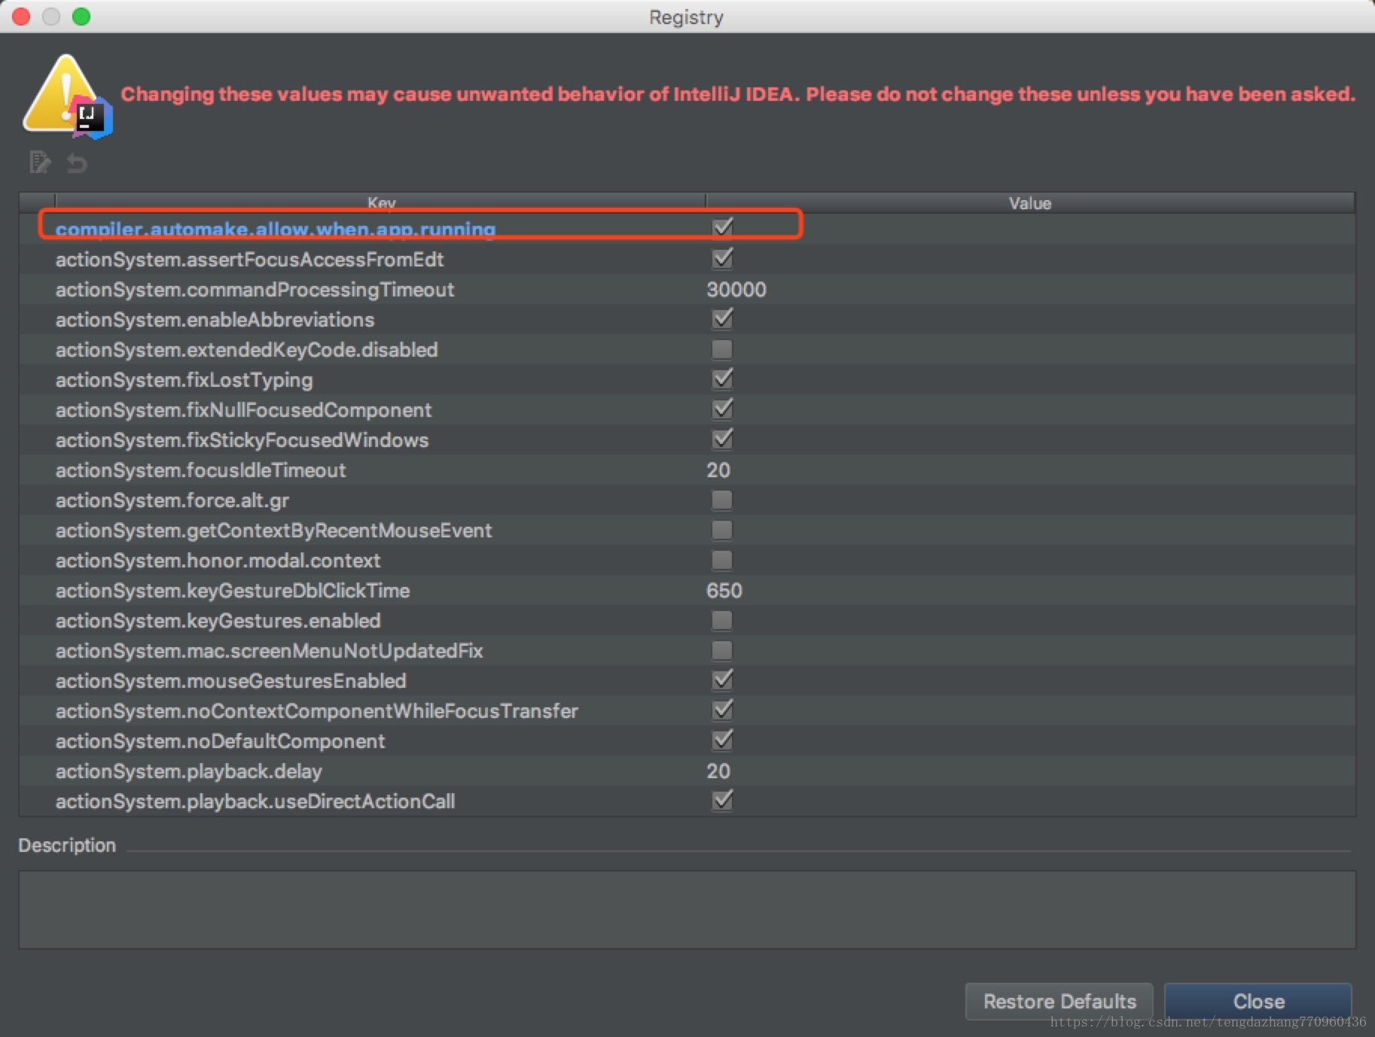Click the Restore Defaults button
Viewport: 1375px width, 1037px height.
1059,1001
